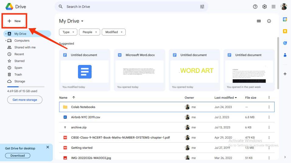Show details info panel
The height and width of the screenshot is (163, 291).
click(269, 21)
